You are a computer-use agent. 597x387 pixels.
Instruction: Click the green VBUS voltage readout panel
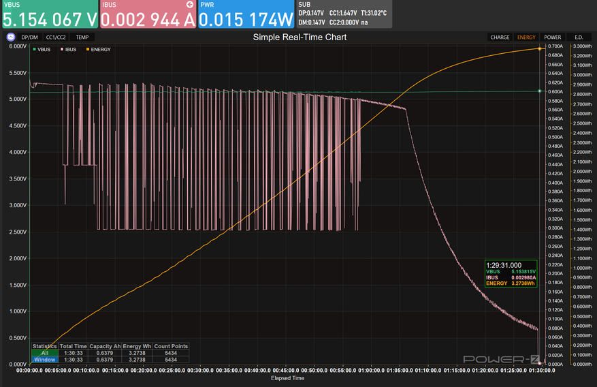[x=49, y=14]
